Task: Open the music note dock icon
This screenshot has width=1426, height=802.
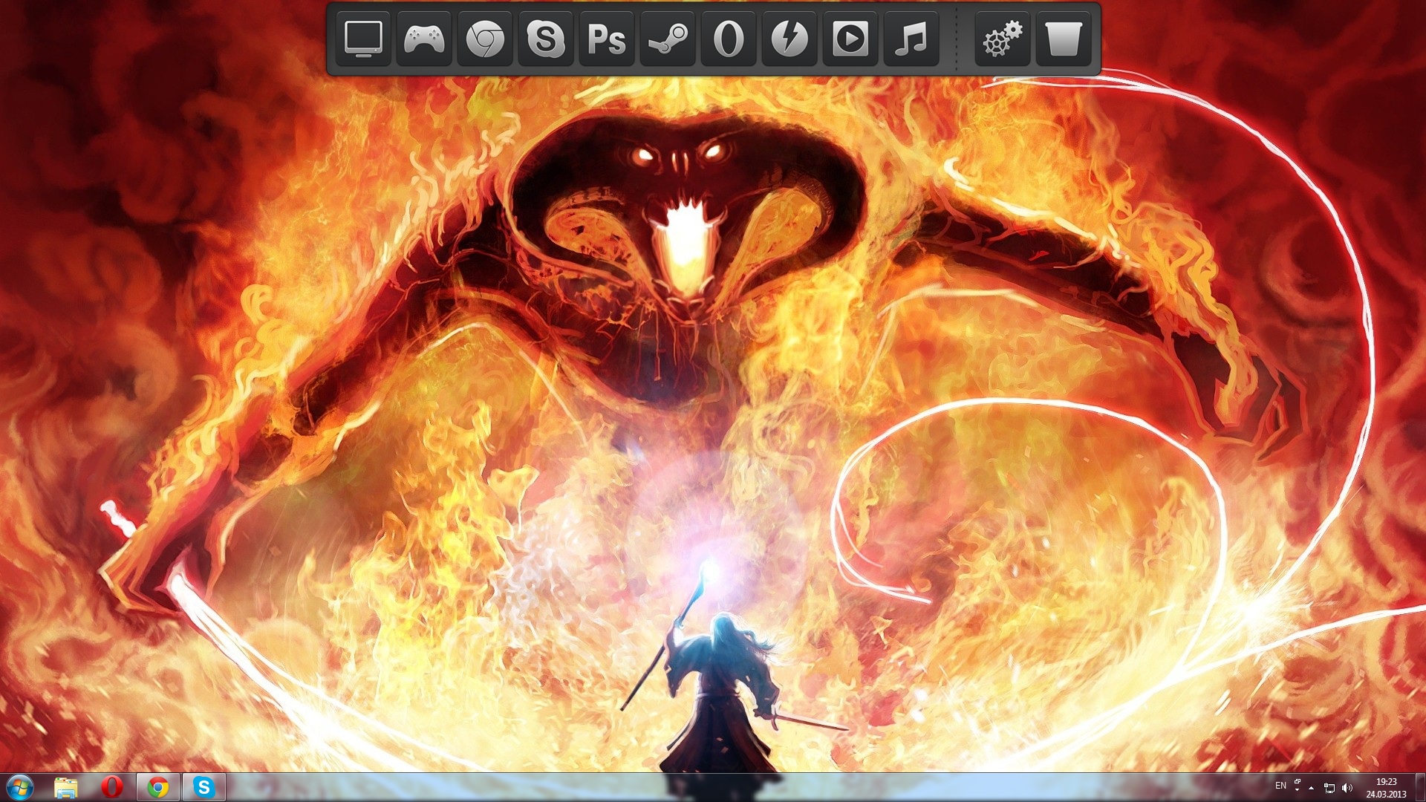Action: click(x=911, y=39)
